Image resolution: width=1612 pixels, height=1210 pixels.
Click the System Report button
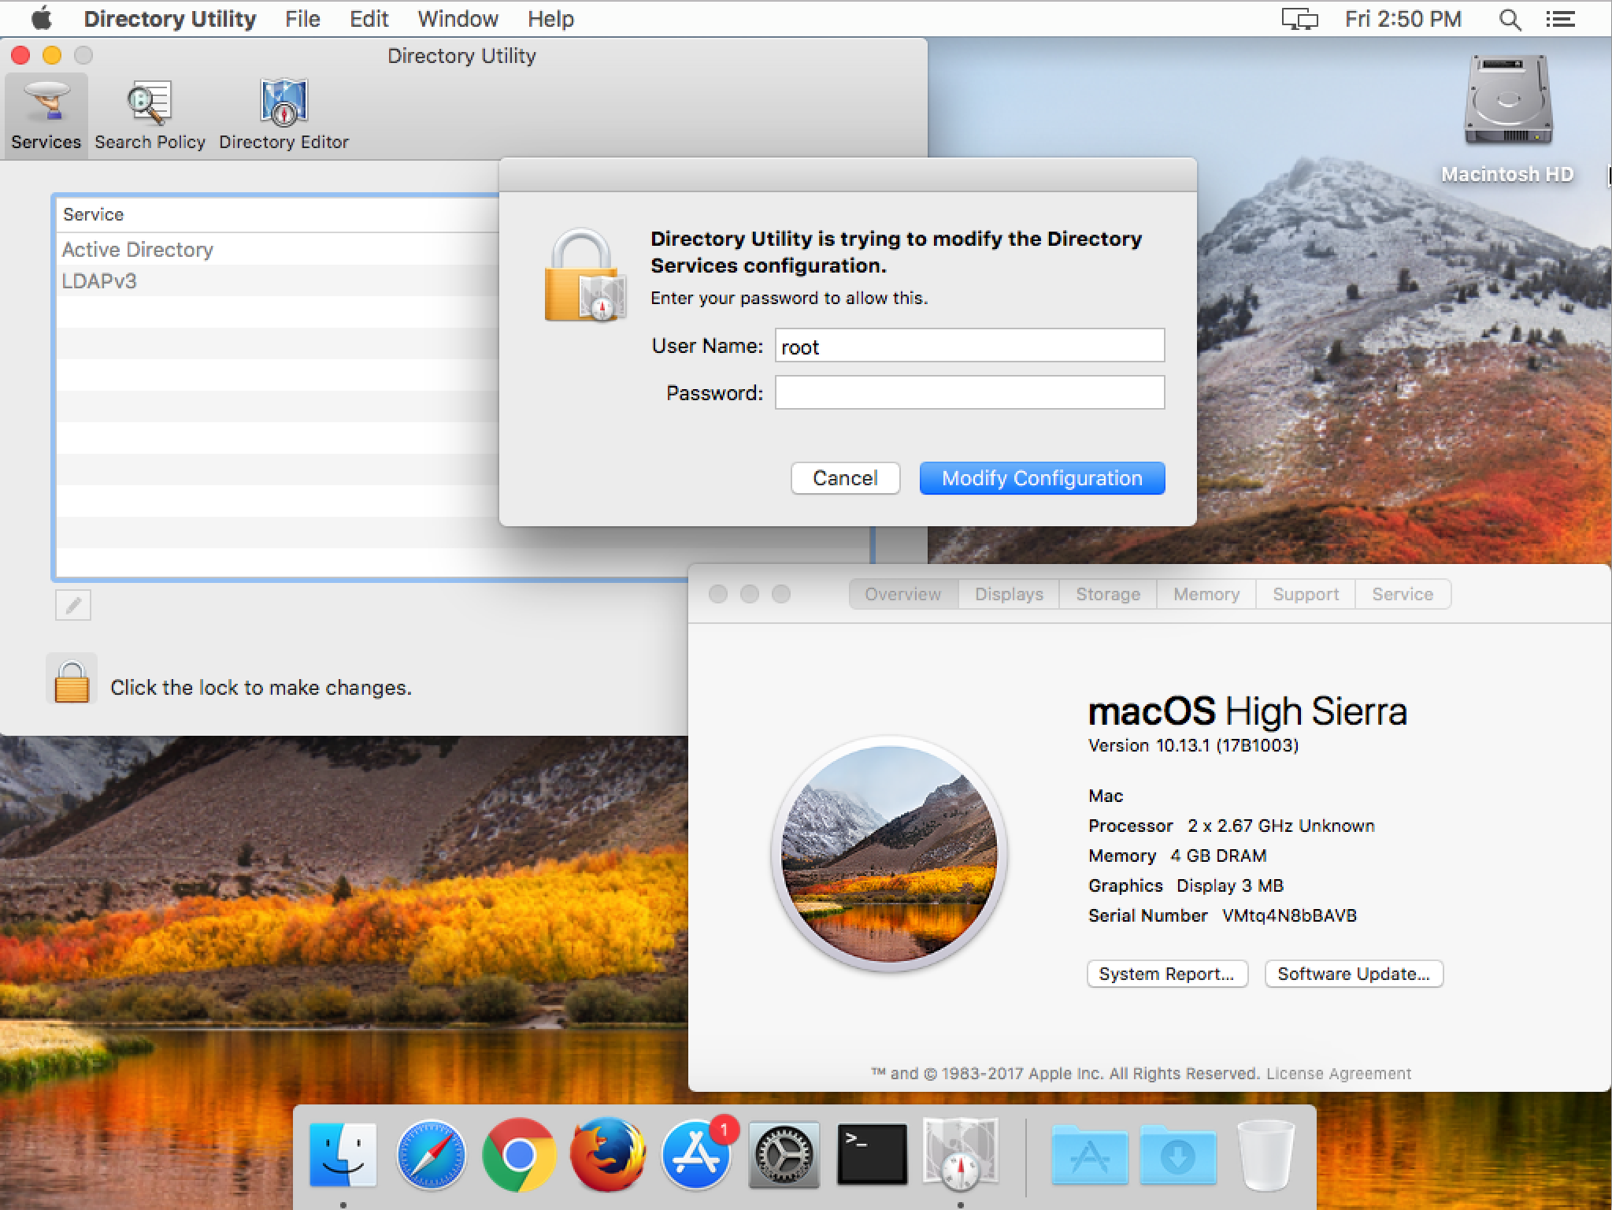tap(1166, 974)
